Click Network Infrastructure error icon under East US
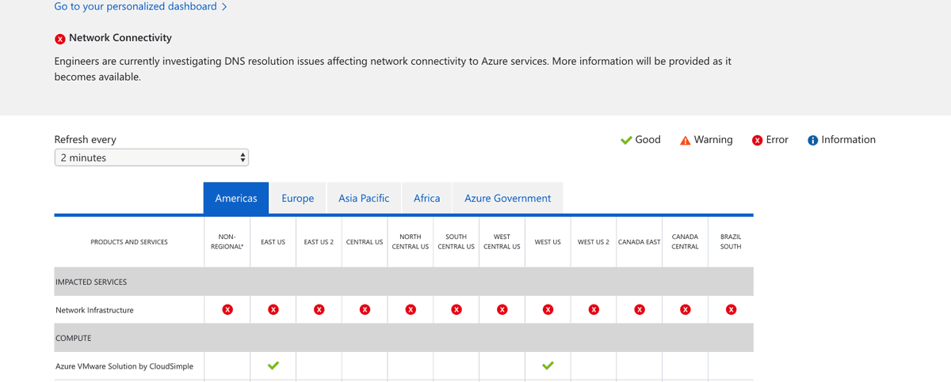 pos(273,309)
